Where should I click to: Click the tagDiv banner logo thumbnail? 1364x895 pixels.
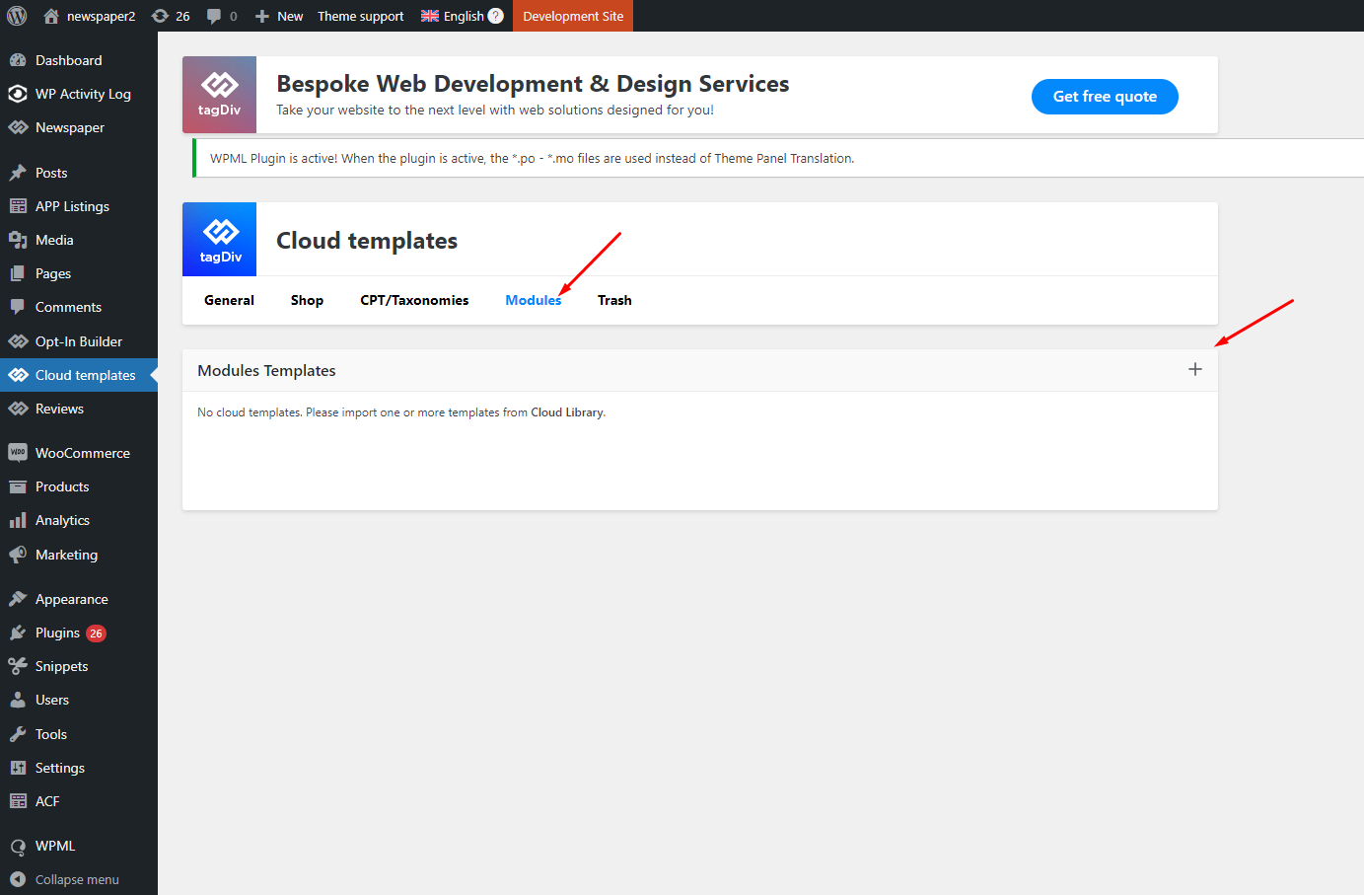pos(219,95)
